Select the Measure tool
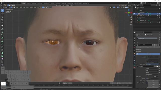Viewport: 161px width, 90px height. (2, 32)
